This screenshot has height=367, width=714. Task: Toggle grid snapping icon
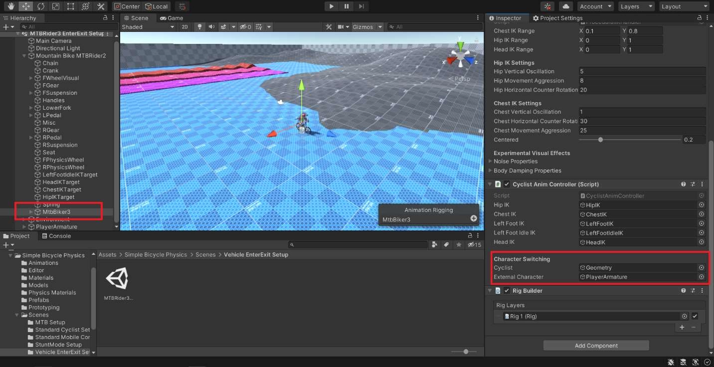coord(182,6)
